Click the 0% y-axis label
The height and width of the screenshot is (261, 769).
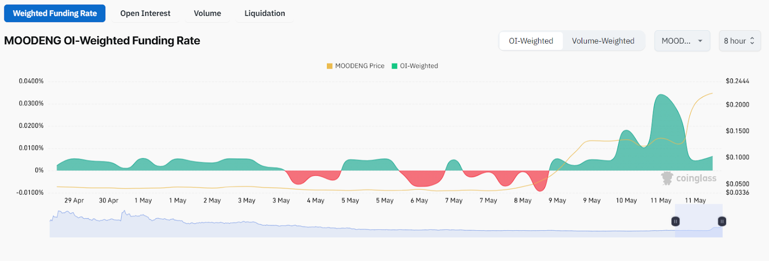[x=39, y=170]
